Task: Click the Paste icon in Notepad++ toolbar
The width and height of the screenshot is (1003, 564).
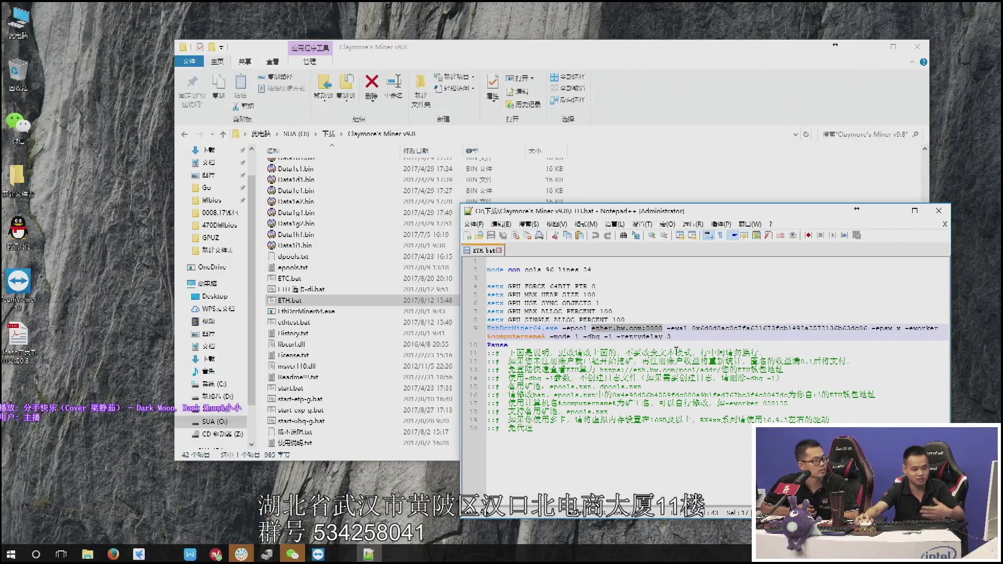Action: coord(579,236)
